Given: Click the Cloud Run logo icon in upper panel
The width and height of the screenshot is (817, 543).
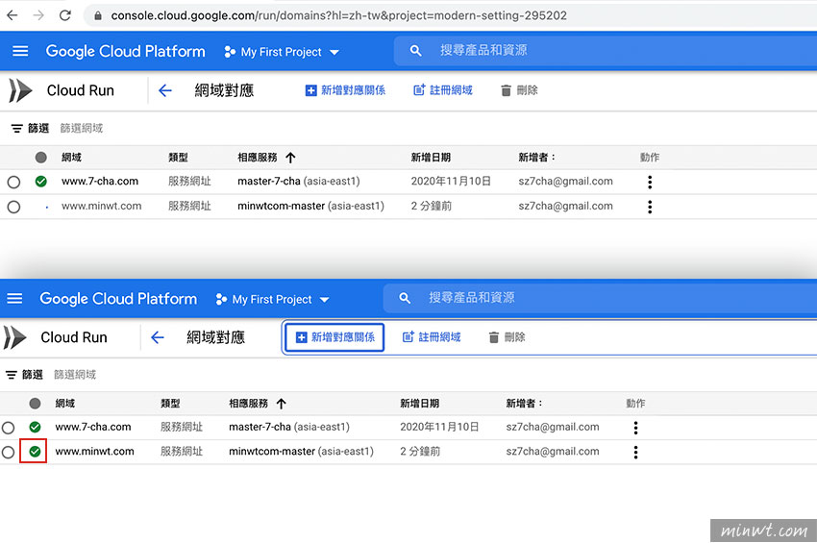Looking at the screenshot, I should coord(20,90).
